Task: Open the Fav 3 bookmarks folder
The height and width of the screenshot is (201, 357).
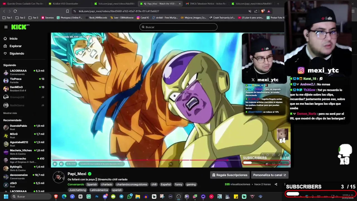Action: 33,18
